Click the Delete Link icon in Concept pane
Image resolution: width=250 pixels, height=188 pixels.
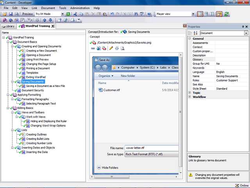[117, 48]
